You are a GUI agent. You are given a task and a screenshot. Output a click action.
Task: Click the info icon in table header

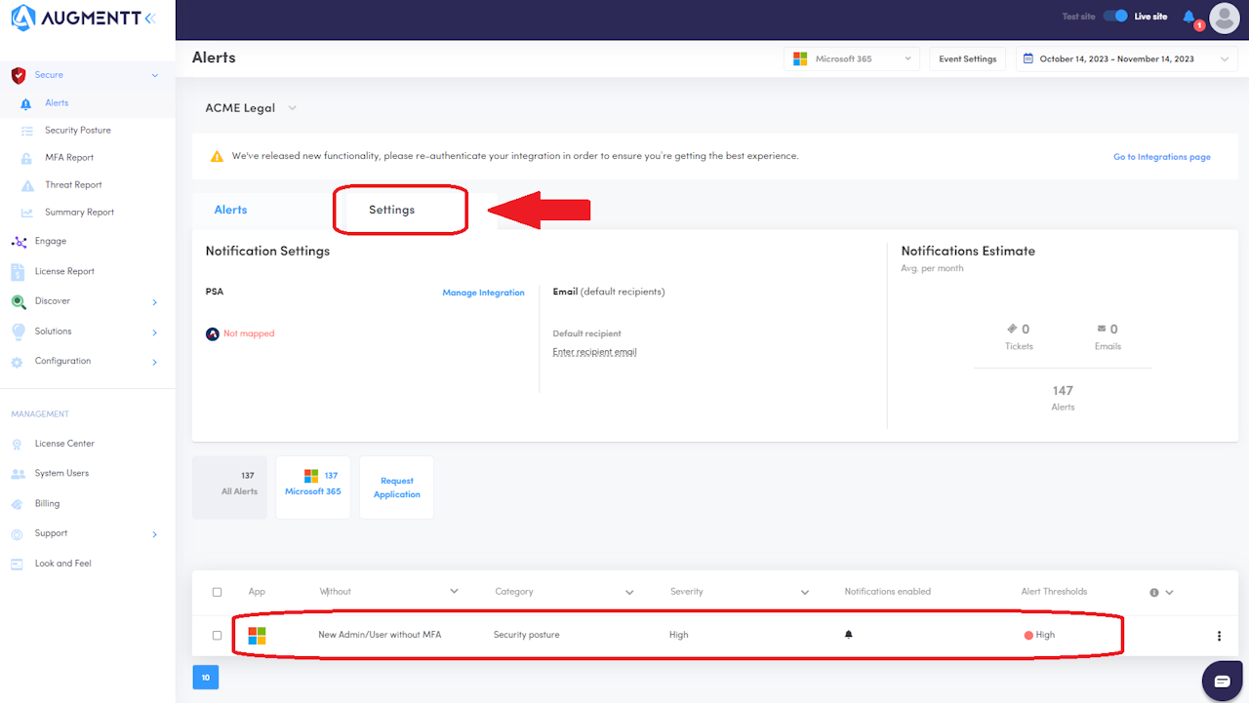click(1154, 592)
